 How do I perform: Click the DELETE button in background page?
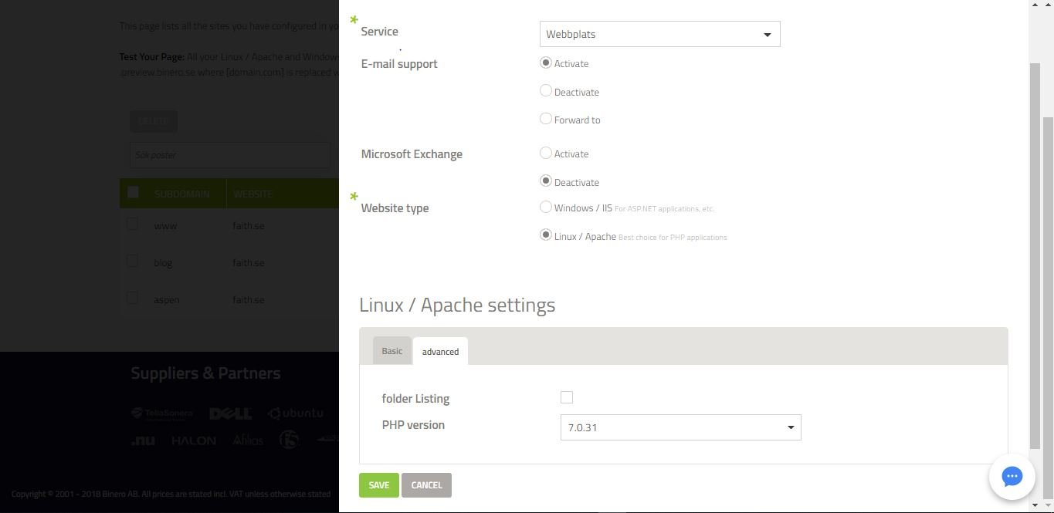tap(153, 121)
